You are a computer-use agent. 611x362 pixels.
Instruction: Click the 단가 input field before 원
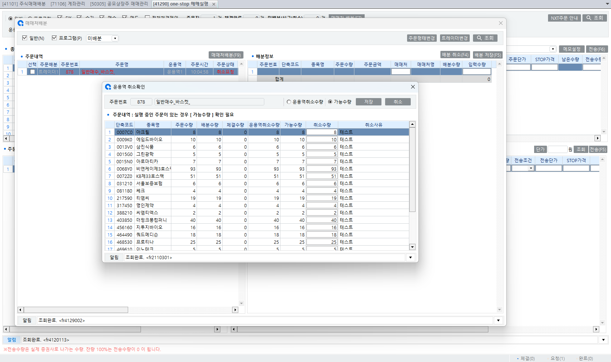[x=558, y=149]
